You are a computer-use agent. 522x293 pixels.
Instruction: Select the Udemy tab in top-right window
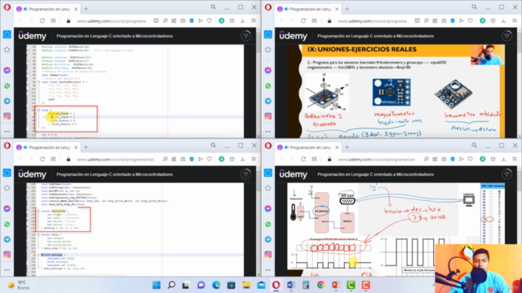pos(308,9)
